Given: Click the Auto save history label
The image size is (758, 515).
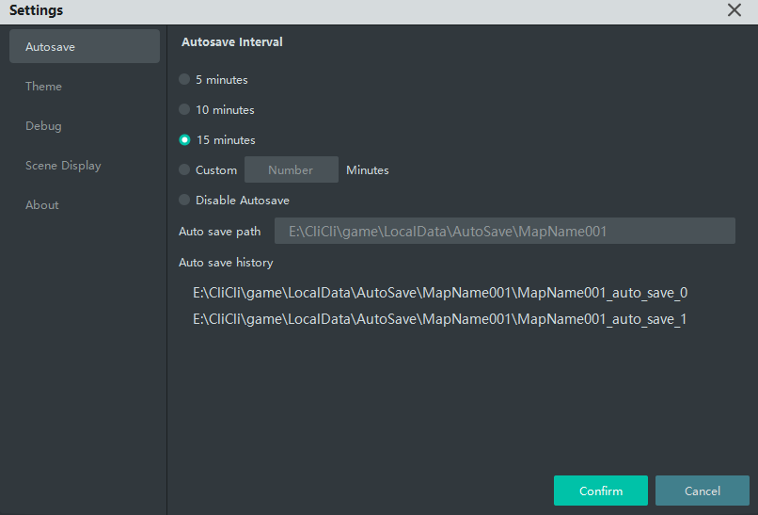Looking at the screenshot, I should tap(226, 263).
